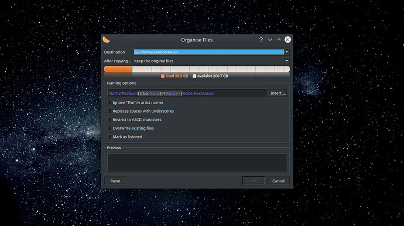Click the orange Used 35.9 GB swatch
The width and height of the screenshot is (404, 226).
click(163, 76)
